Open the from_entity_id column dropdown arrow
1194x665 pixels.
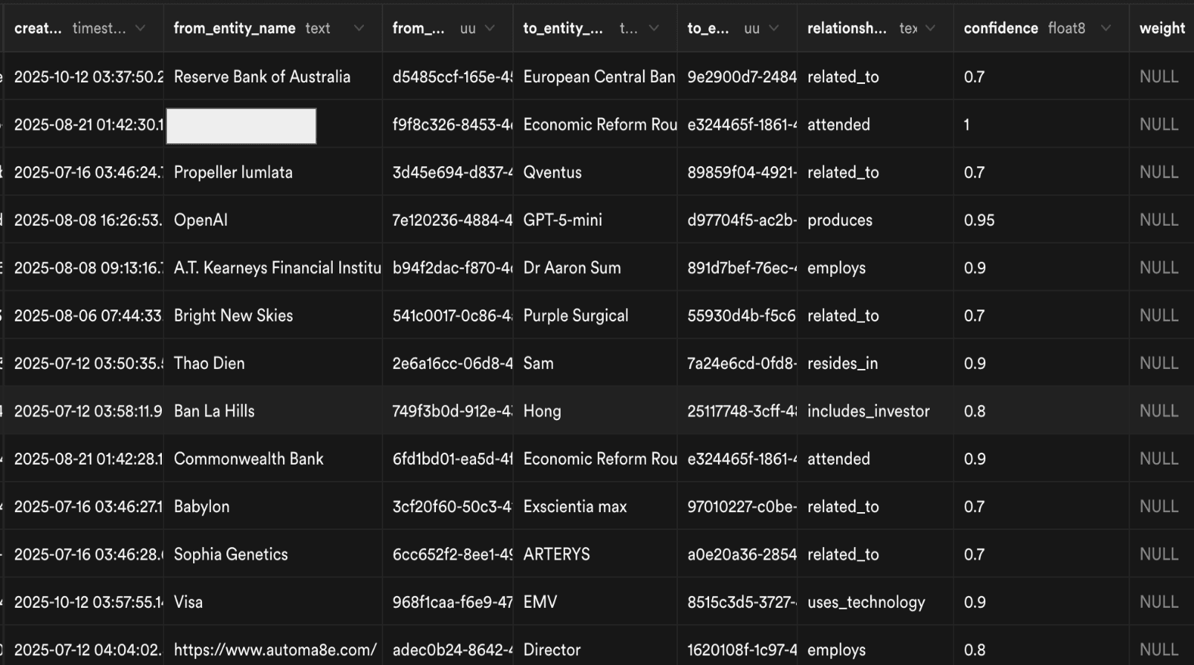pos(489,28)
